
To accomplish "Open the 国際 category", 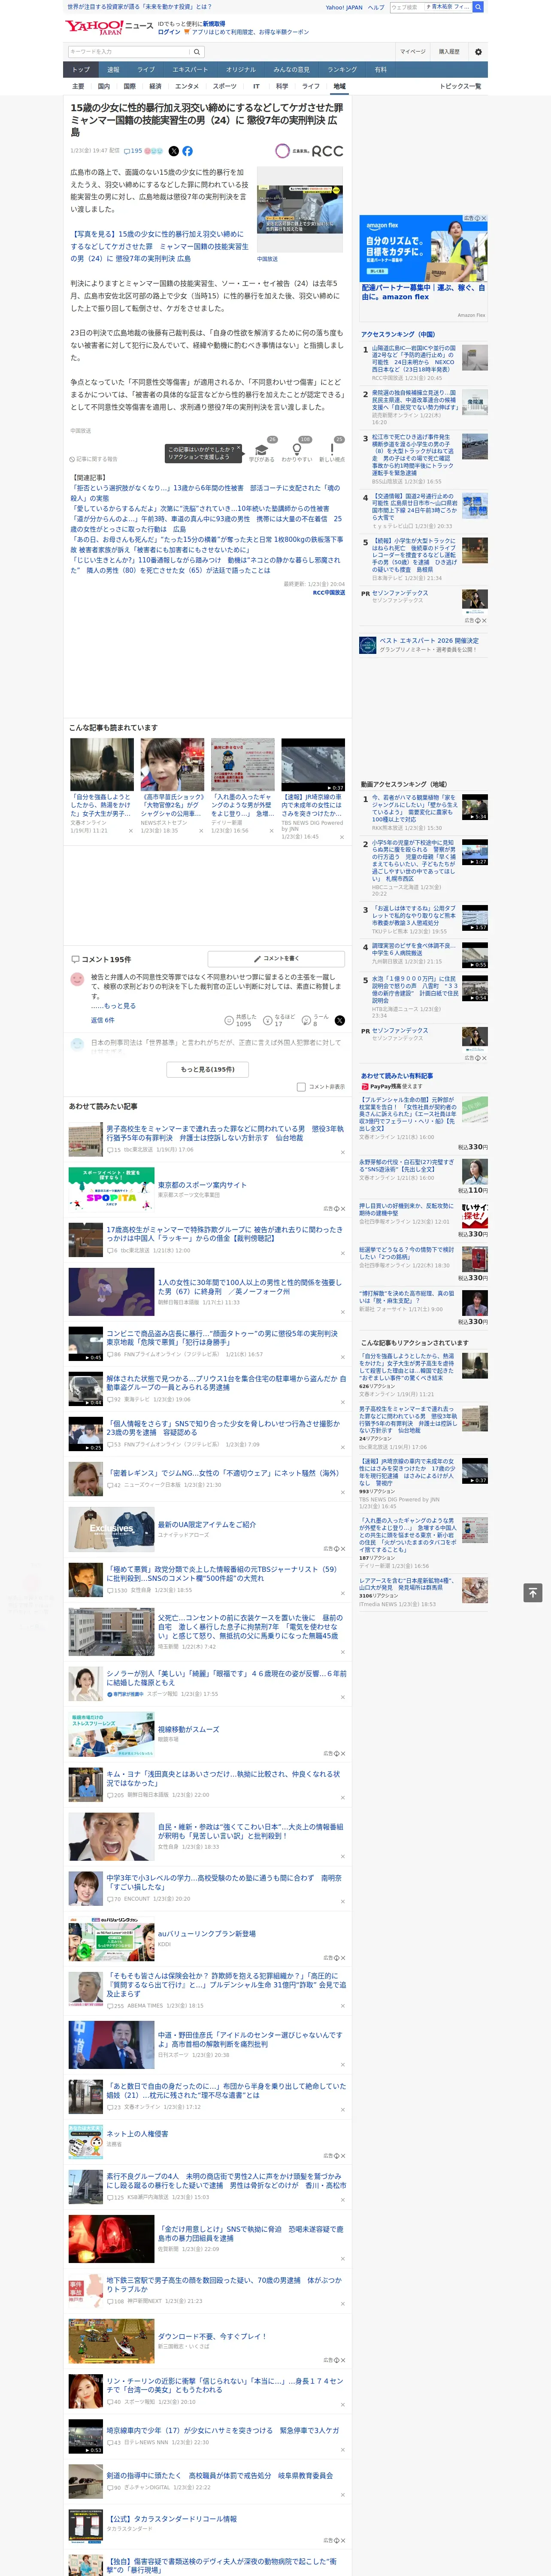I will (129, 86).
